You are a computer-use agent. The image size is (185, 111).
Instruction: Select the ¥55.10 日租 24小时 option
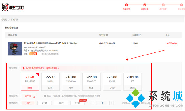point(50,82)
